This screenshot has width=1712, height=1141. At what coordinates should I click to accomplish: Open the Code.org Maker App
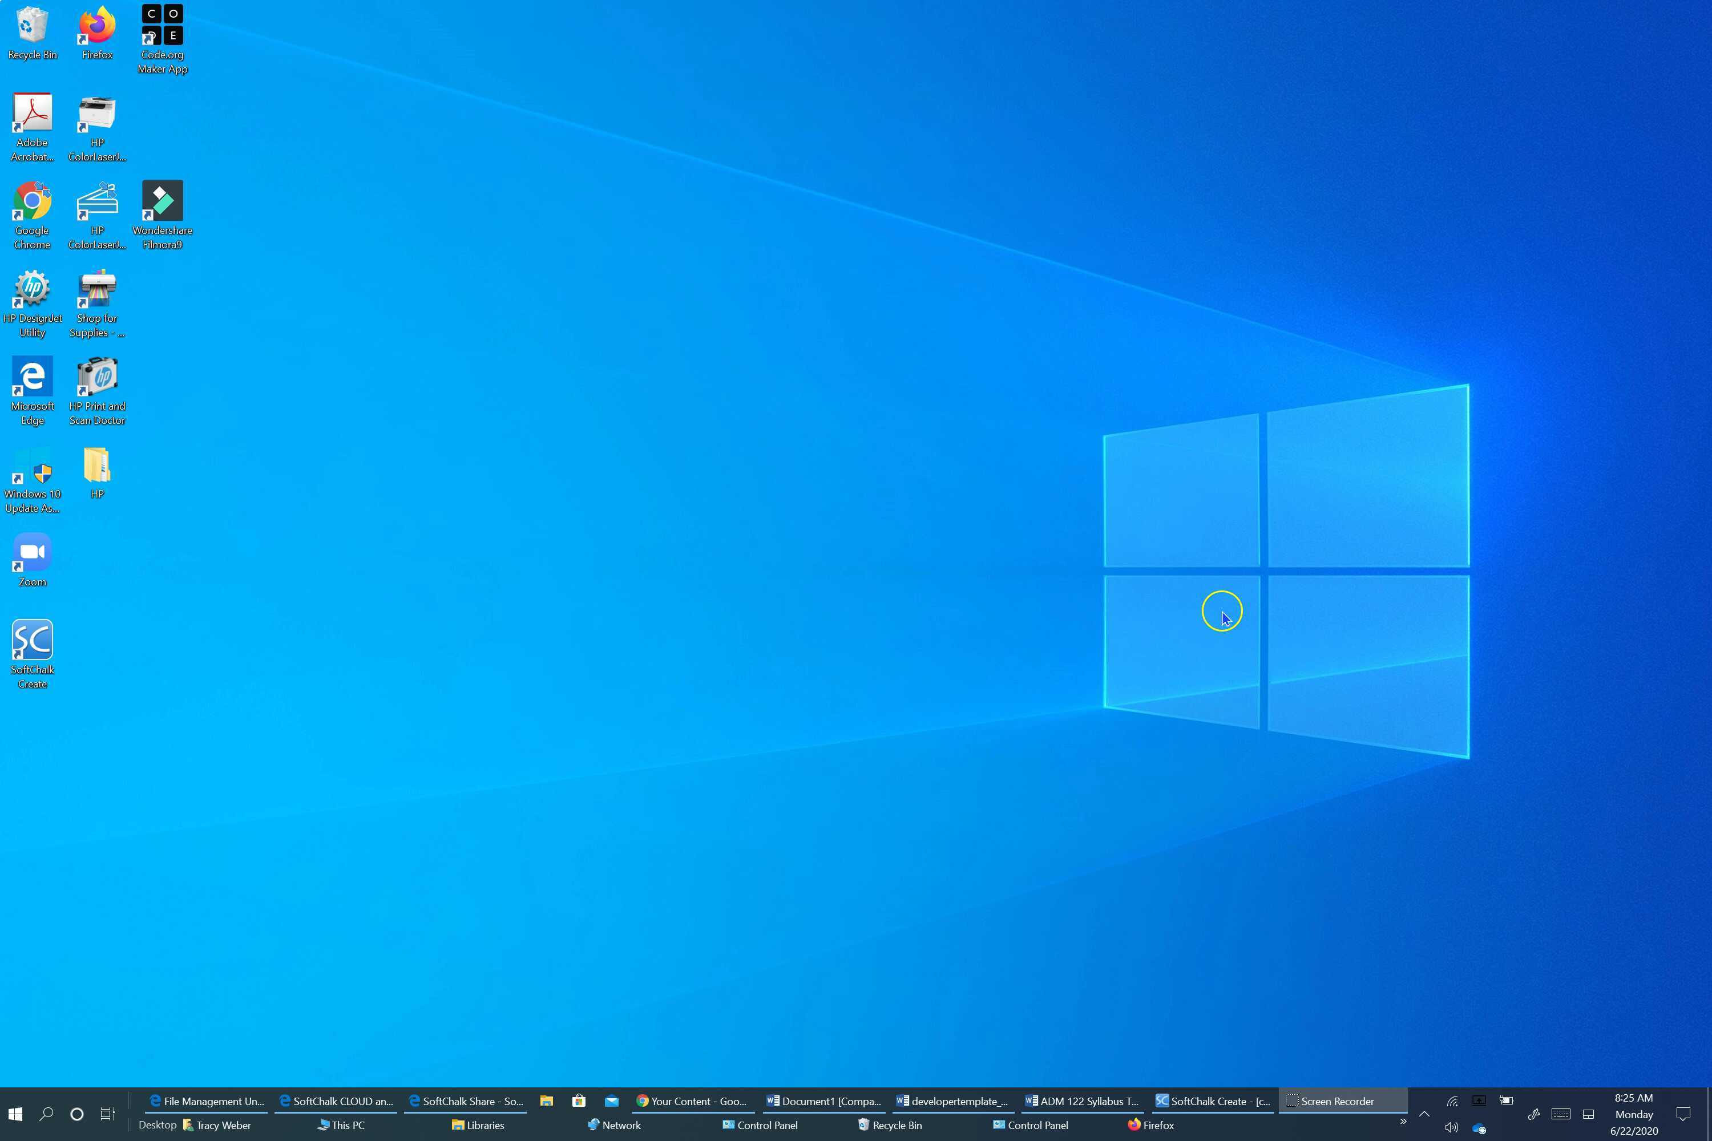click(x=161, y=25)
